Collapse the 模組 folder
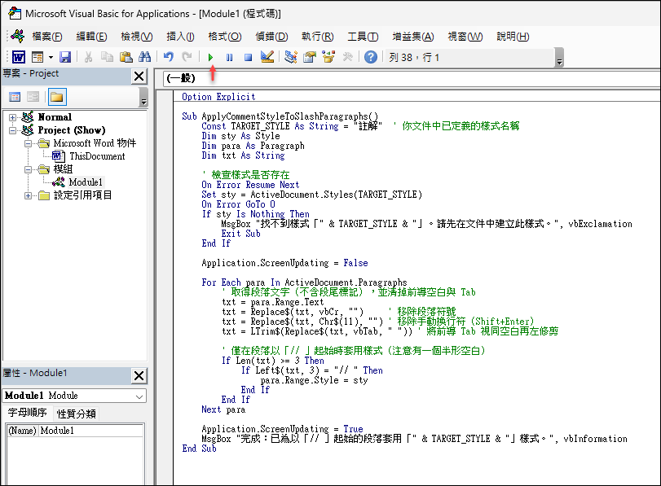 coord(28,169)
